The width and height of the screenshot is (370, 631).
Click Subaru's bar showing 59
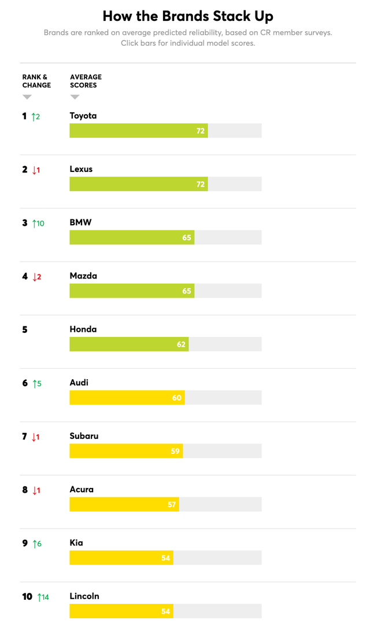126,451
